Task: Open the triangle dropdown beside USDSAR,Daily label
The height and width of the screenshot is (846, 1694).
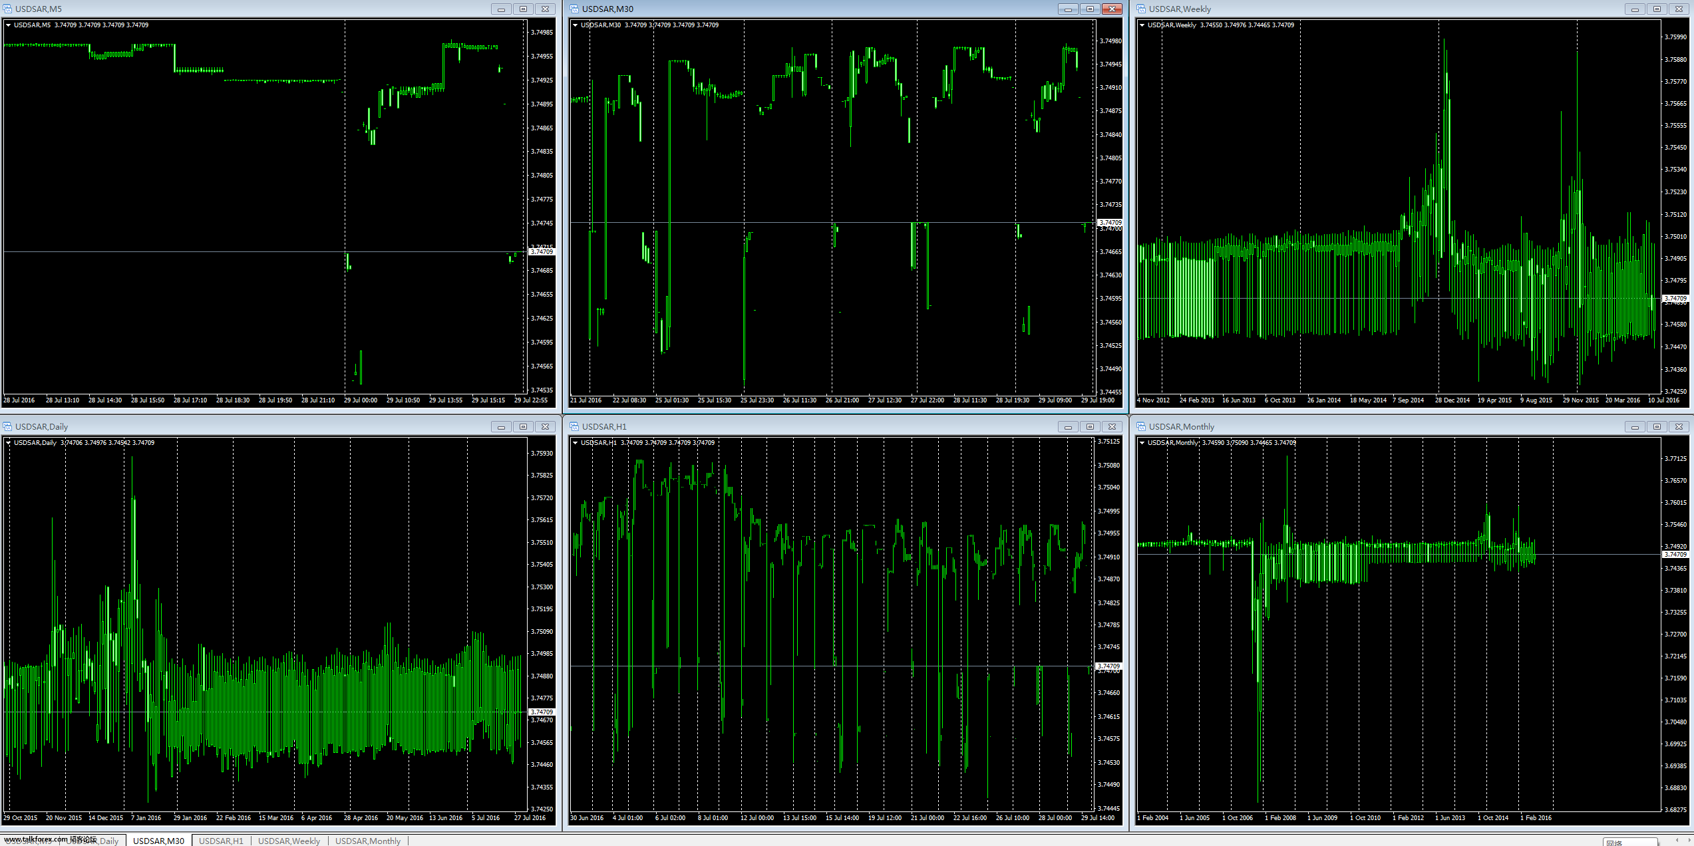Action: click(x=8, y=443)
